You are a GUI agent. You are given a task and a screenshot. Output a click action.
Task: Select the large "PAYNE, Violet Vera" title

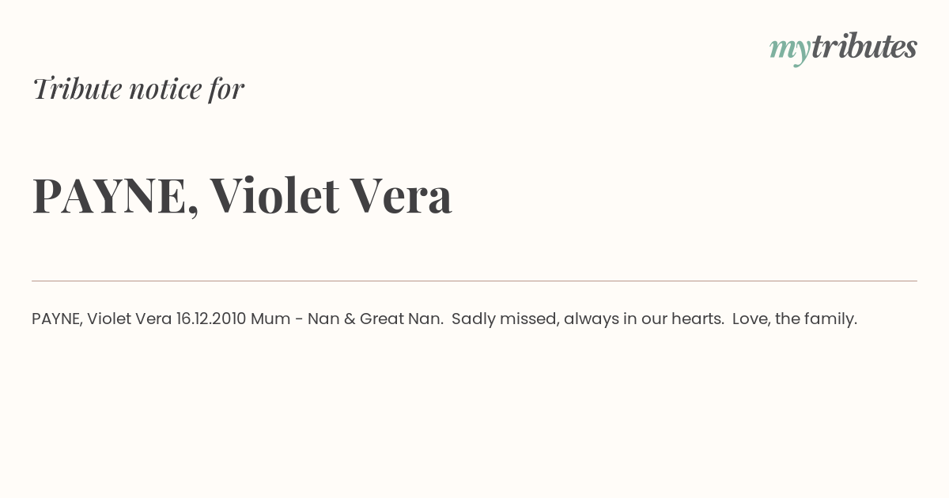pos(242,195)
